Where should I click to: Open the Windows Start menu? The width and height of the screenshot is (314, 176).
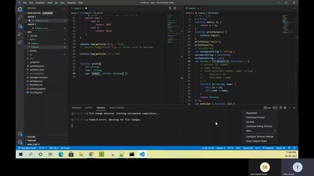point(21,154)
